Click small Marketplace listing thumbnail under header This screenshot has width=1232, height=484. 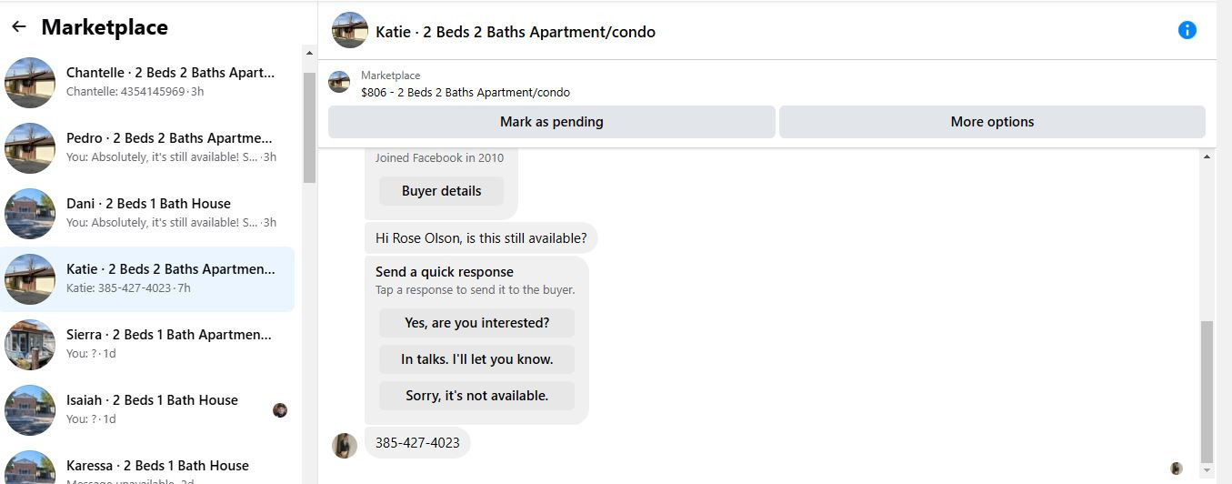339,83
